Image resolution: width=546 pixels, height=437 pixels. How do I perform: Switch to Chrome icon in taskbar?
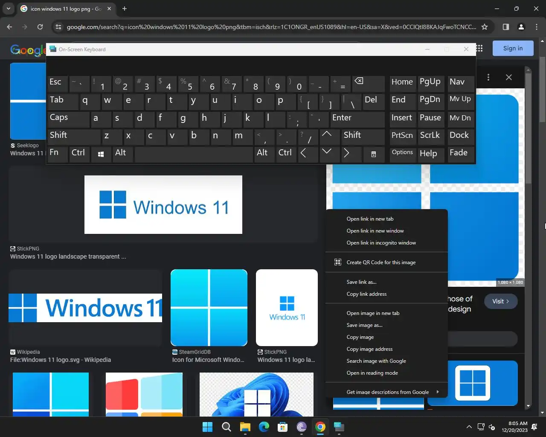320,427
